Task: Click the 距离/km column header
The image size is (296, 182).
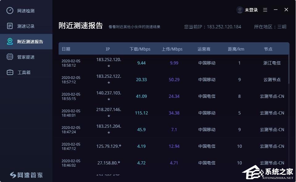Action: [x=236, y=49]
